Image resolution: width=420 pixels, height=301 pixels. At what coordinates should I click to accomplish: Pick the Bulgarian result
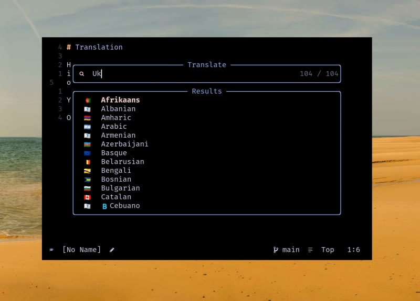coord(120,188)
